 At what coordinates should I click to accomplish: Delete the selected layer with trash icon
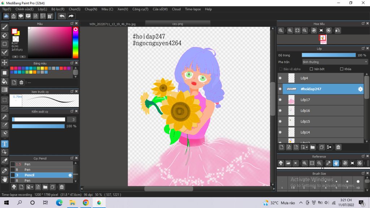(x=338, y=147)
